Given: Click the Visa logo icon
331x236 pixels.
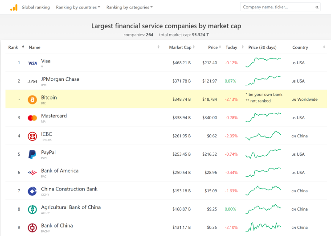Looking at the screenshot, I should coord(32,63).
